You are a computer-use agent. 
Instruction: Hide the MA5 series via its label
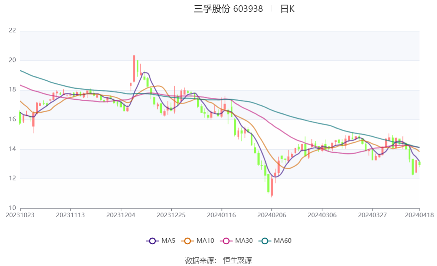[168, 241]
